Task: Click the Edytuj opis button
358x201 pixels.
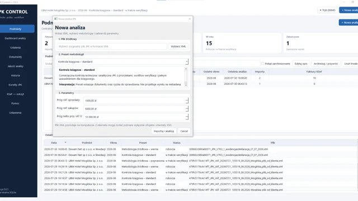Action: (x=301, y=64)
